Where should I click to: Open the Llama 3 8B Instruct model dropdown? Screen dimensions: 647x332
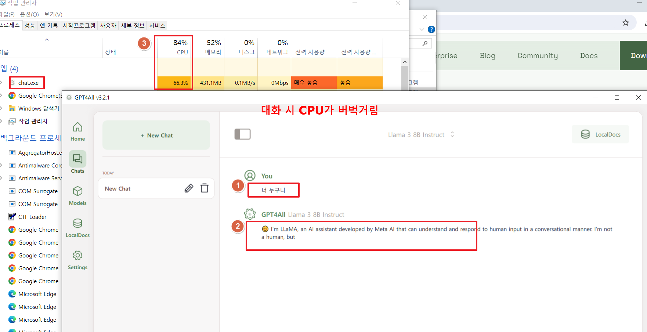(421, 135)
